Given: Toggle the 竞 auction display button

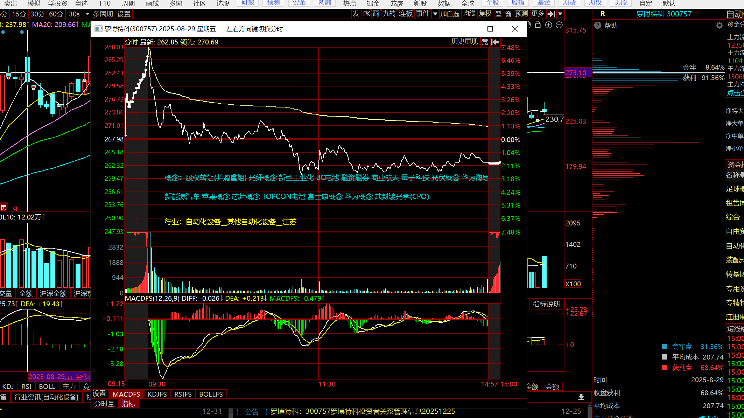Looking at the screenshot, I should coord(485,42).
